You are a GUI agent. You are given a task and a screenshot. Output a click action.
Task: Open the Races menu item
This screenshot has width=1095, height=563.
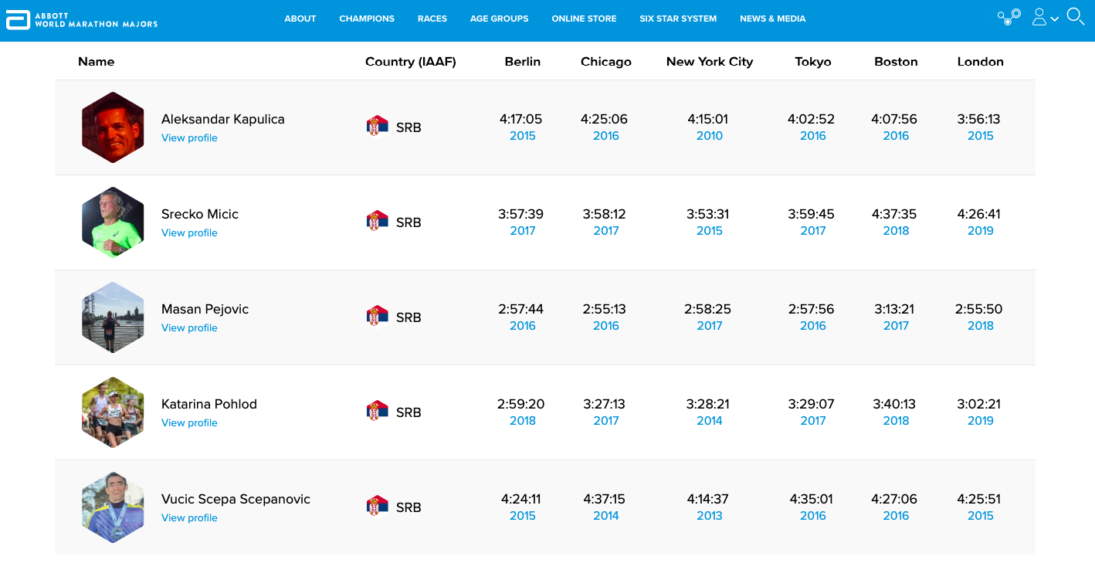click(432, 19)
